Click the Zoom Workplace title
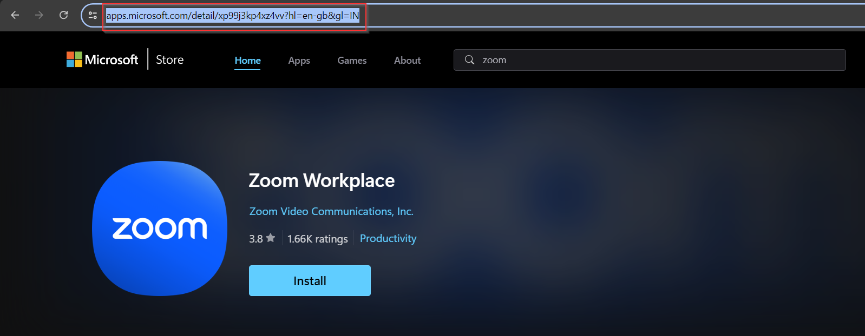The image size is (865, 336). pyautogui.click(x=322, y=180)
